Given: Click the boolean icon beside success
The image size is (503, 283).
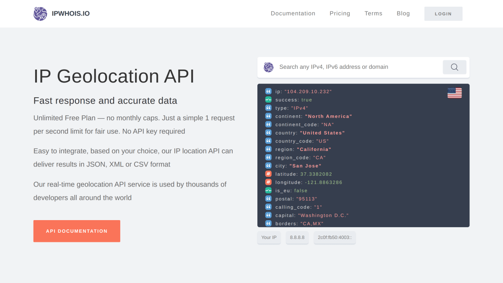Looking at the screenshot, I should click(x=268, y=100).
